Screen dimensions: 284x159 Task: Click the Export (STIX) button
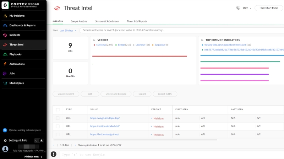pos(165,94)
